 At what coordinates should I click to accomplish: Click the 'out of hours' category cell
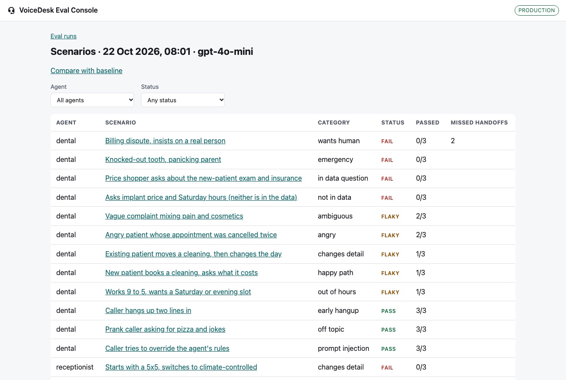point(337,292)
